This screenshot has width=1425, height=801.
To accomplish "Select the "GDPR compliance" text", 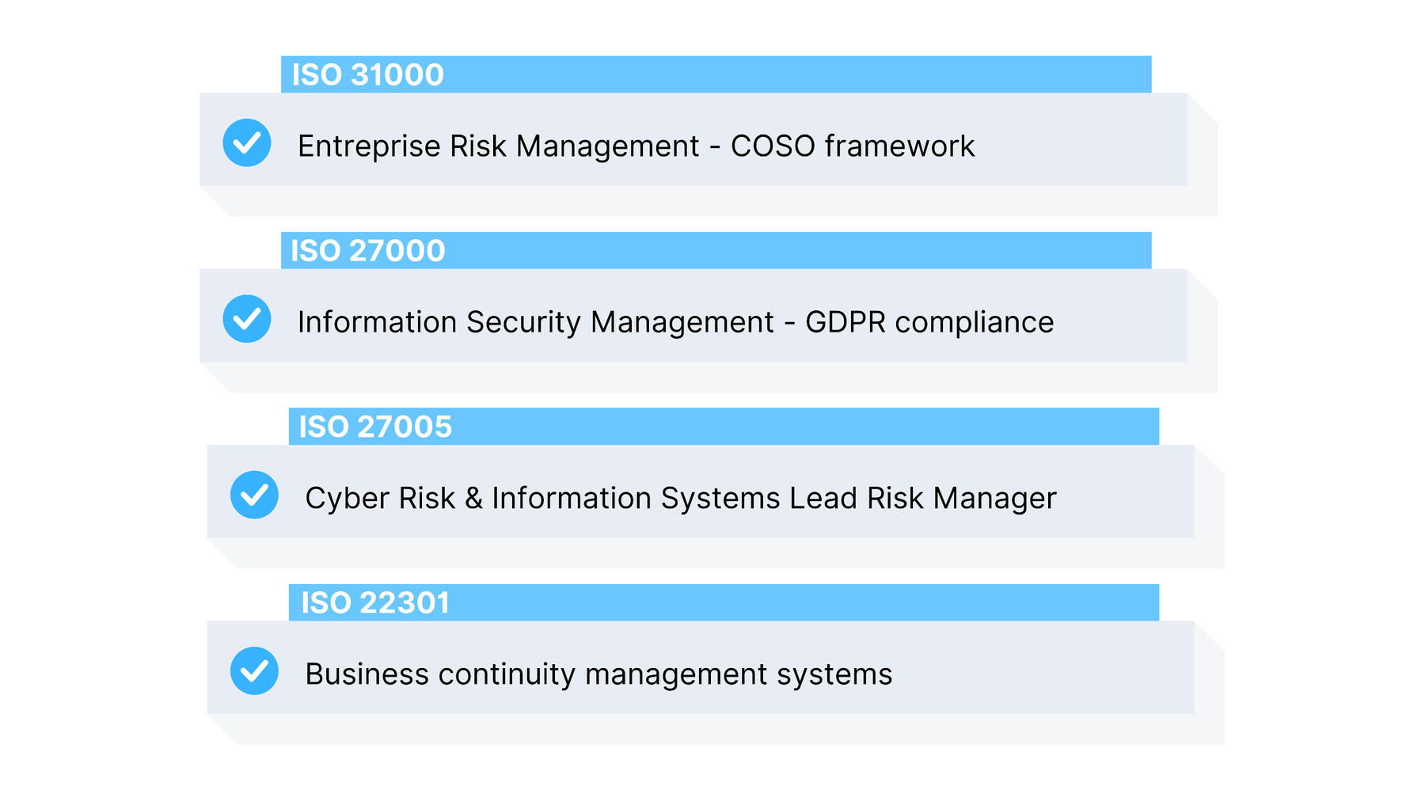I will (929, 322).
